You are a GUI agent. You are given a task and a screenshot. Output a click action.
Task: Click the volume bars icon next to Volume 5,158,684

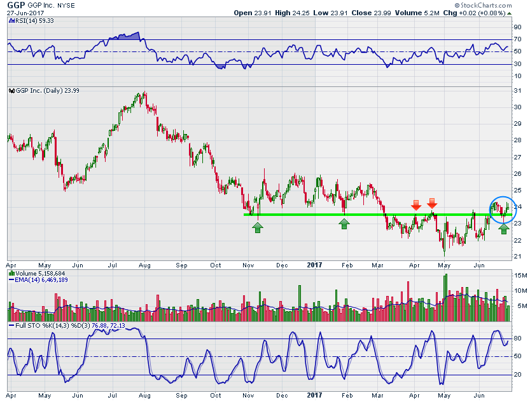(11, 274)
